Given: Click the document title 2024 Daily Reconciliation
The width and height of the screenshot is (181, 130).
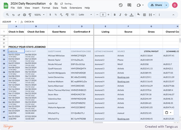Looking at the screenshot, I should [28, 4].
